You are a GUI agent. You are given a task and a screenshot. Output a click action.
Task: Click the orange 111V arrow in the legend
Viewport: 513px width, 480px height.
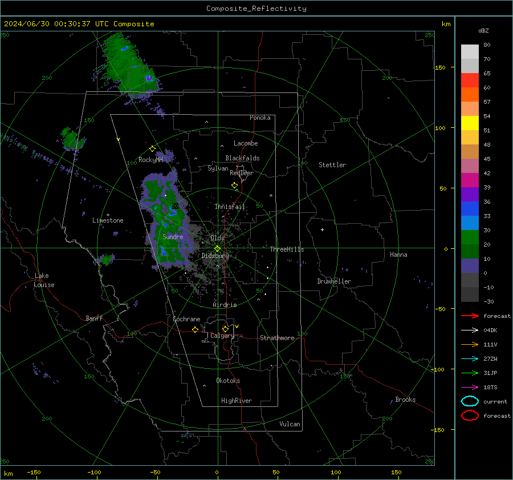[x=470, y=344]
